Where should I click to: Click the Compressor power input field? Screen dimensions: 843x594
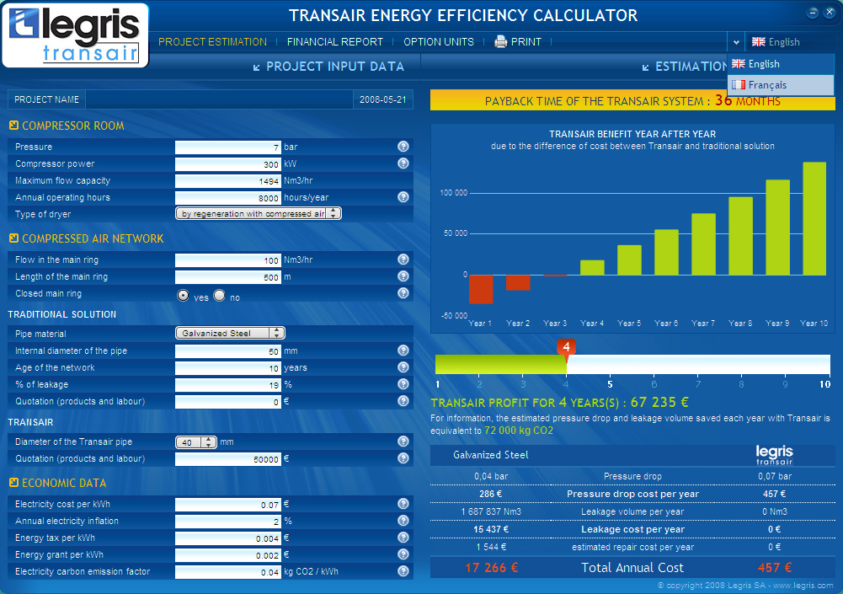[x=228, y=163]
